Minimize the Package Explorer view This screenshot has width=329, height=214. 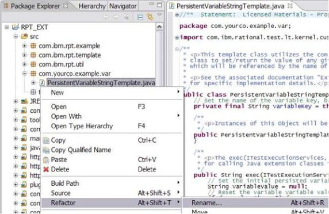tap(152, 4)
